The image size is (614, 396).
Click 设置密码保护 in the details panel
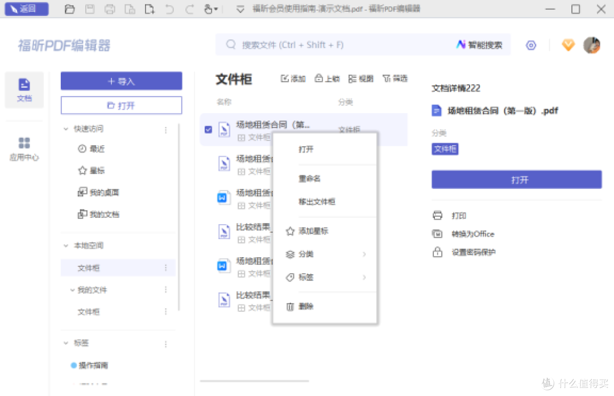464,251
